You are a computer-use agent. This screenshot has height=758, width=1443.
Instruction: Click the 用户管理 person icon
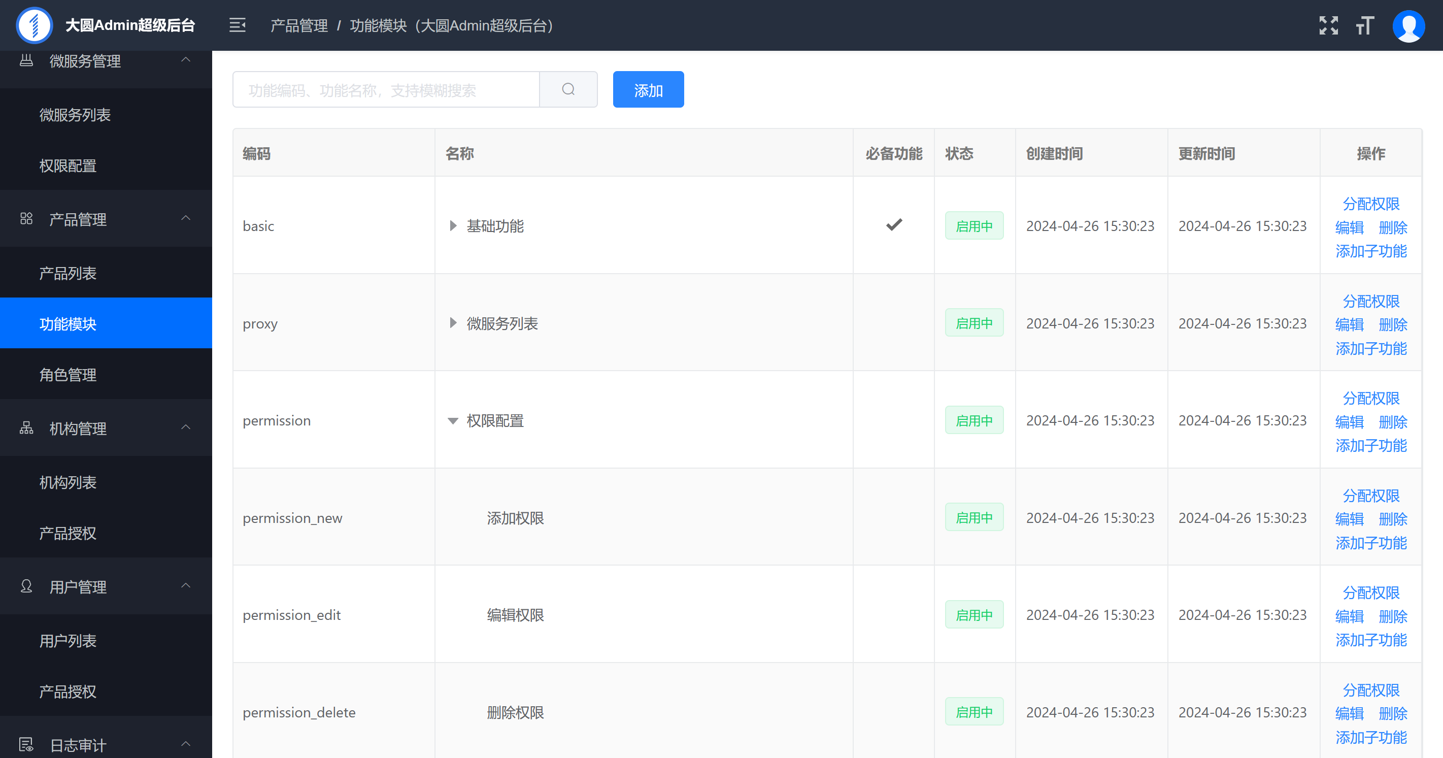pyautogui.click(x=26, y=586)
